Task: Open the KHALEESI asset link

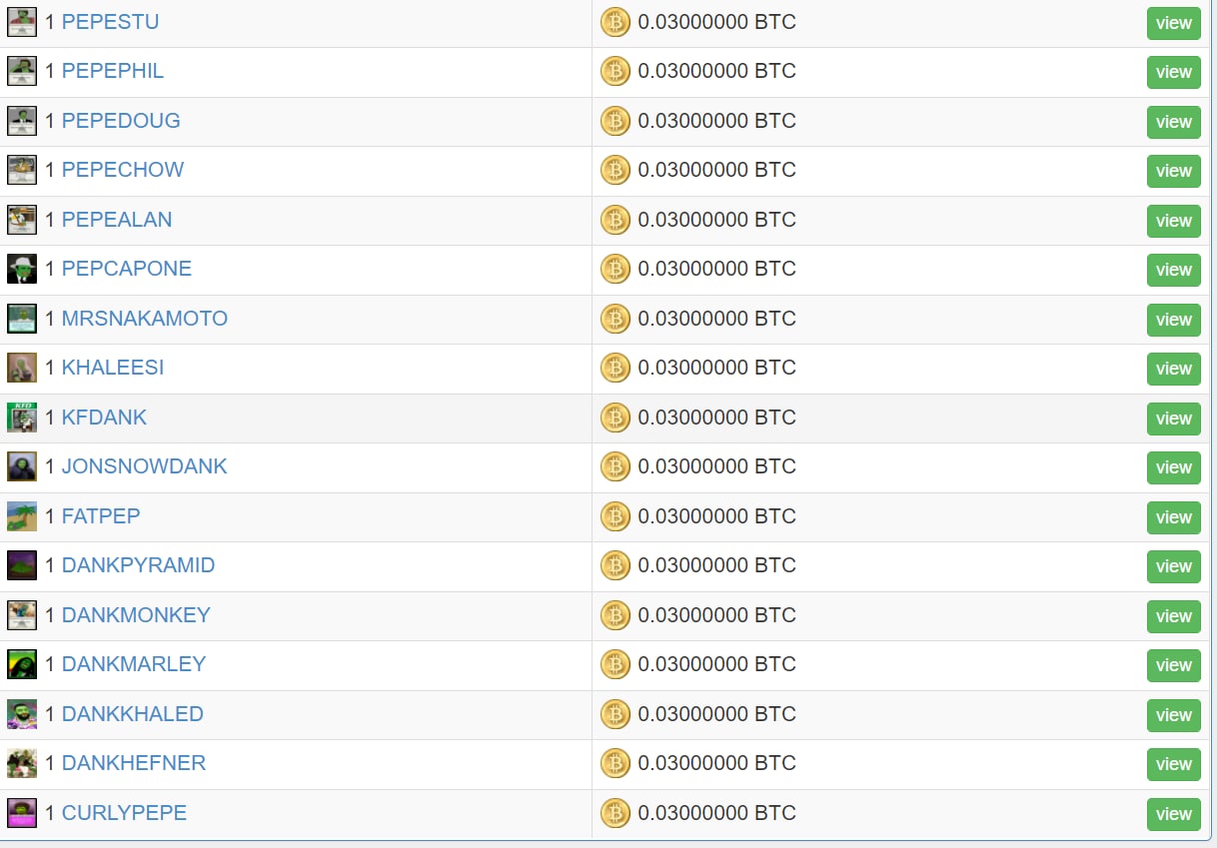Action: (x=113, y=368)
